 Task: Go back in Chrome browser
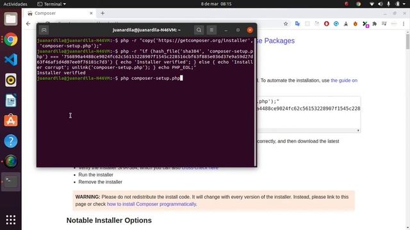(x=28, y=24)
